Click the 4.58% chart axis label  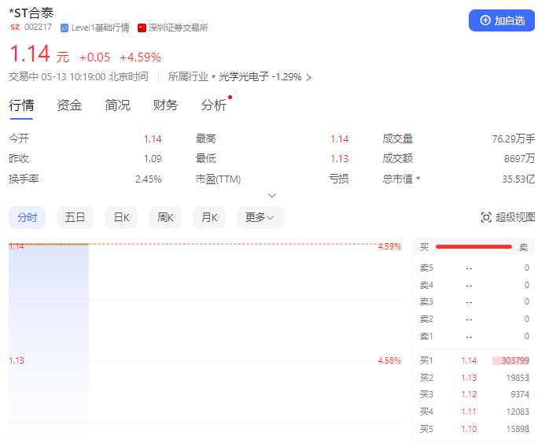389,360
